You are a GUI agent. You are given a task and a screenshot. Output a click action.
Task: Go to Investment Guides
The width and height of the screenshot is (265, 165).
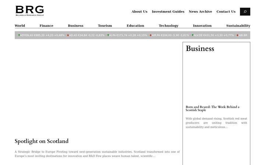pyautogui.click(x=168, y=12)
